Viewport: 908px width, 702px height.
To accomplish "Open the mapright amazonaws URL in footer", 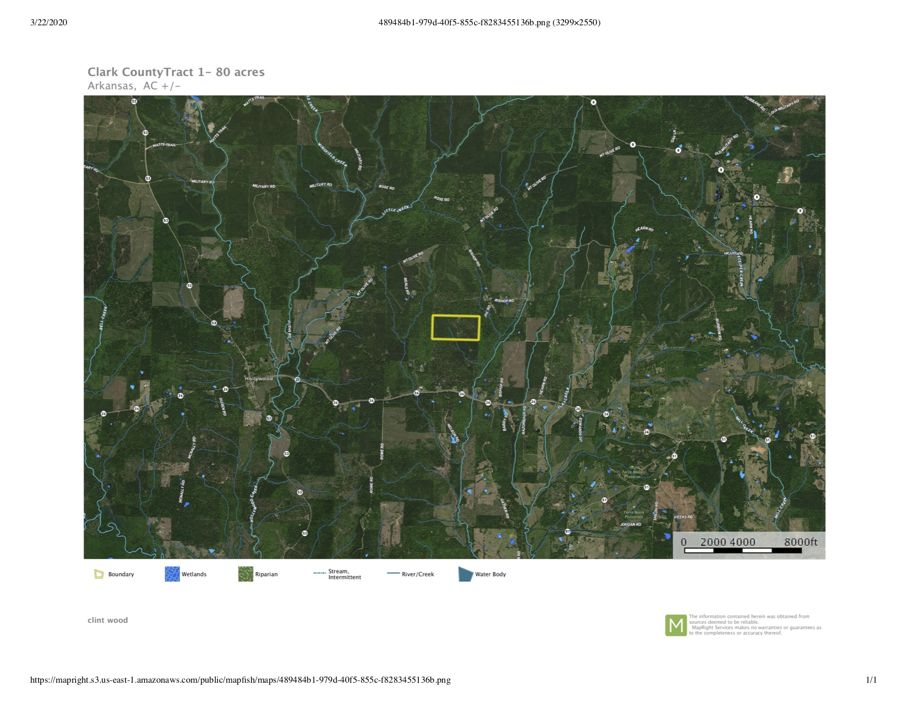I will click(x=240, y=680).
